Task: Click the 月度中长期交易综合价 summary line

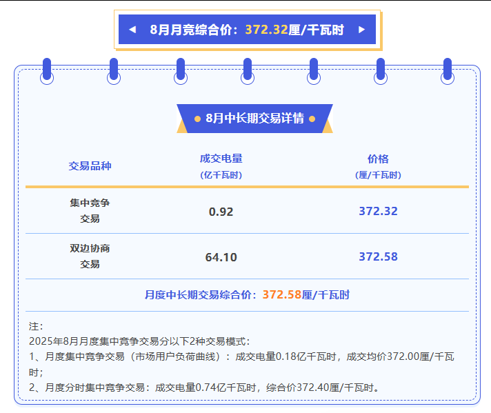Action: pos(247,295)
